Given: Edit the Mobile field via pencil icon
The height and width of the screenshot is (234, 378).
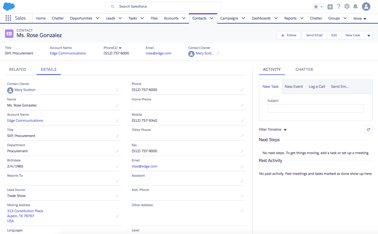Looking at the screenshot, I should tap(242, 121).
